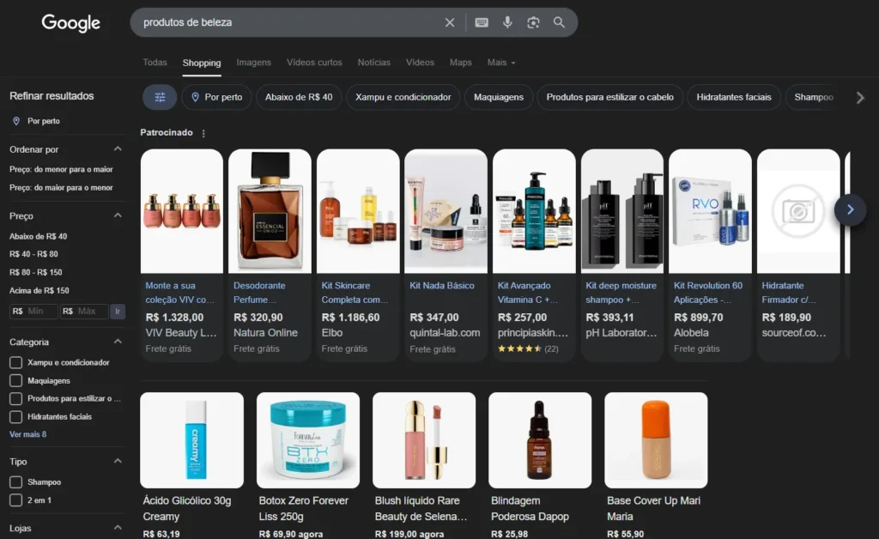Screen dimensions: 879x539
Task: Select the Xampu e condicionador chip
Action: pos(403,98)
